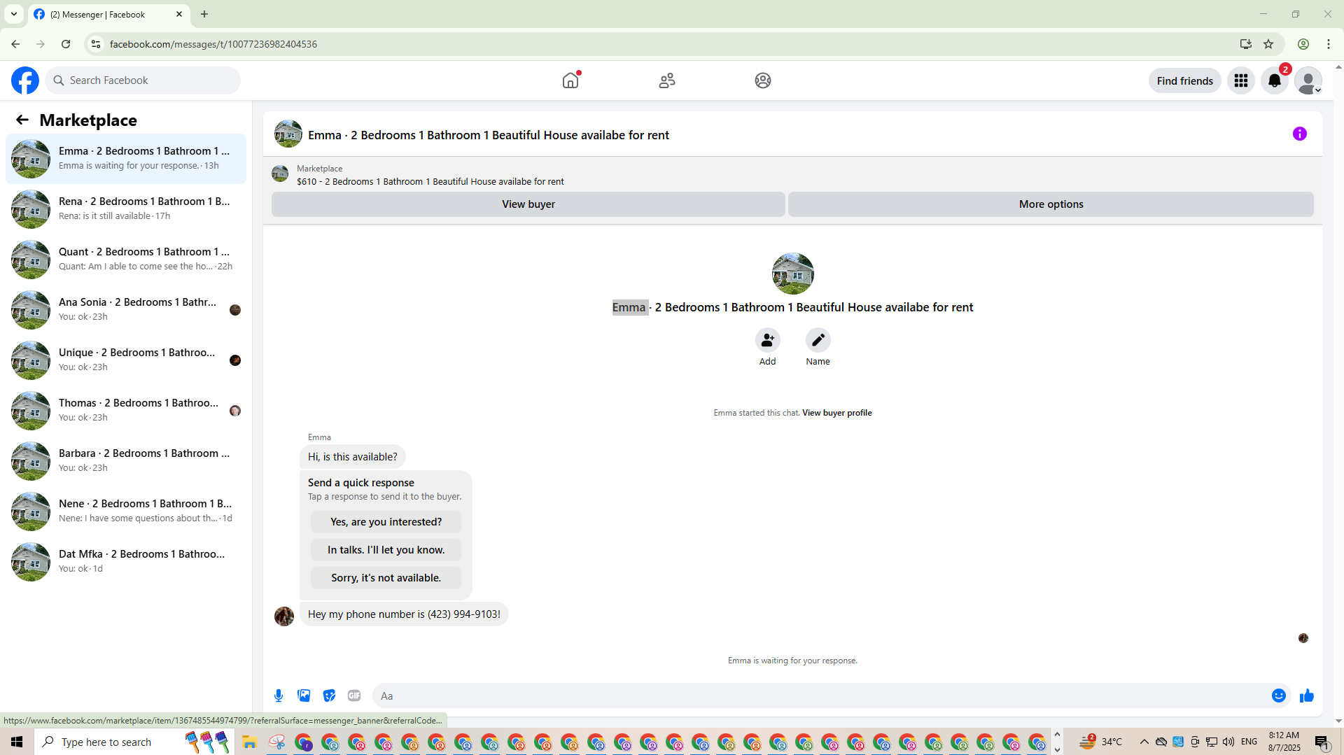Viewport: 1344px width, 755px height.
Task: Send quick reply "In talks. I'll let you know."
Action: pyautogui.click(x=386, y=550)
